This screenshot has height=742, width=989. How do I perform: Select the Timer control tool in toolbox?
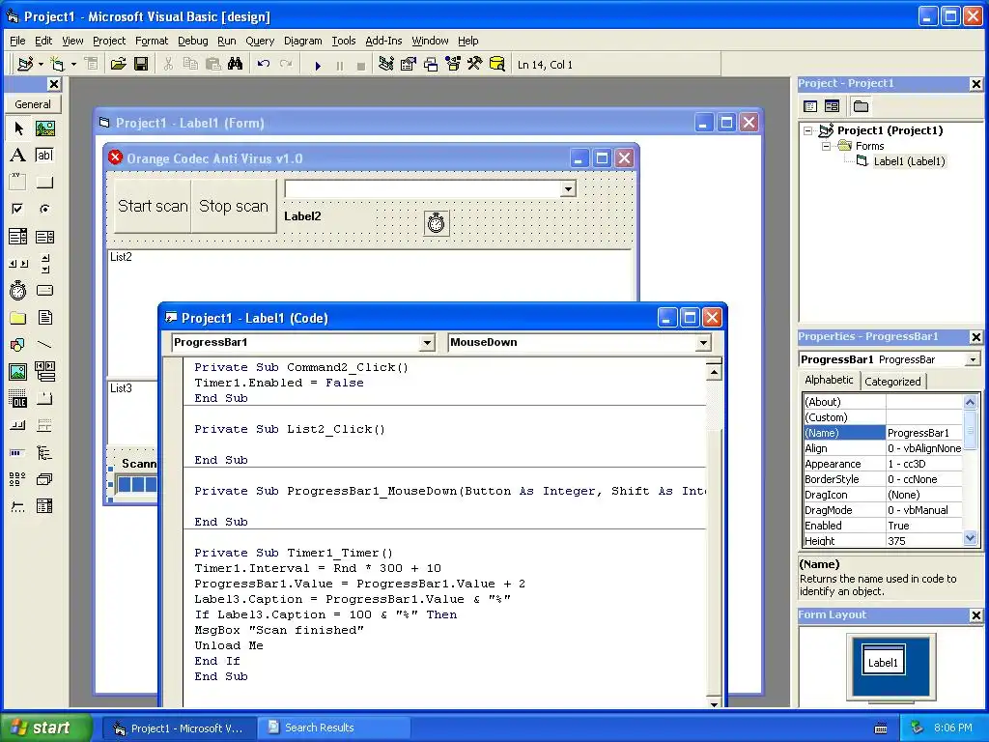[18, 290]
